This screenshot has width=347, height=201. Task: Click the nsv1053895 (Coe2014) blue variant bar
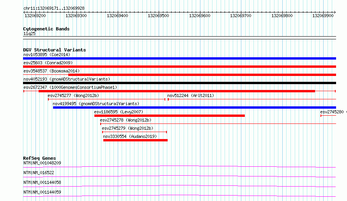pyautogui.click(x=179, y=58)
